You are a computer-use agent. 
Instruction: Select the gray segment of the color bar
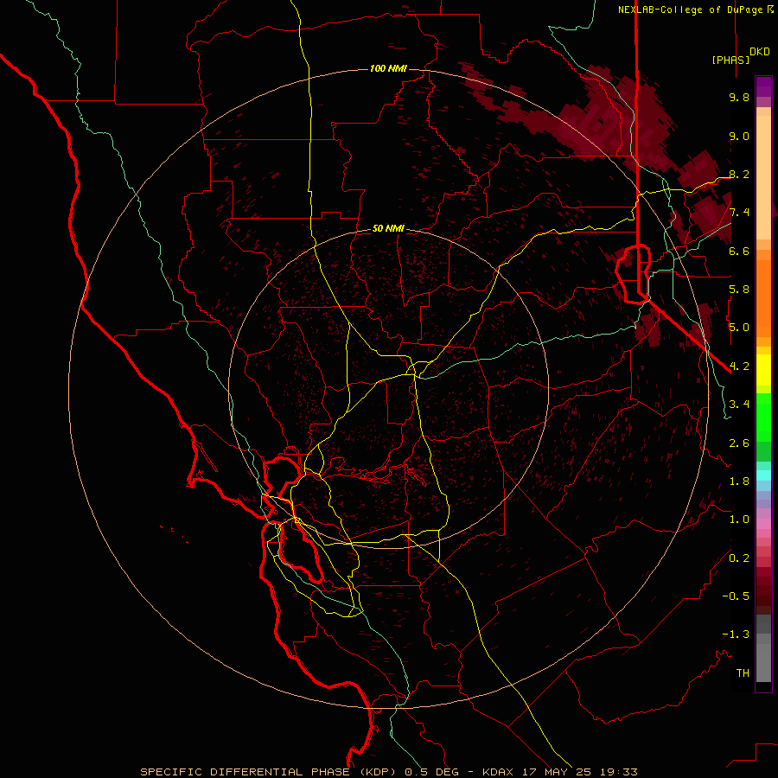763,647
